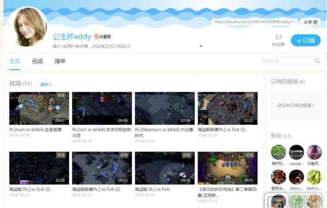Expand the profile intro dropdown arrow

pos(201,46)
